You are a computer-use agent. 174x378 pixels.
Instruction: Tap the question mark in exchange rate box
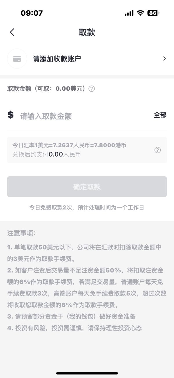[157, 150]
